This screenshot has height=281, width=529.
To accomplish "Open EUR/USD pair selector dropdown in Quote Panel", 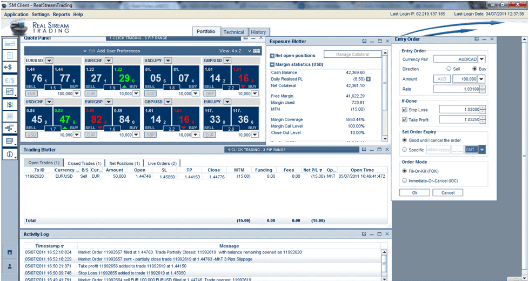I will click(x=49, y=61).
